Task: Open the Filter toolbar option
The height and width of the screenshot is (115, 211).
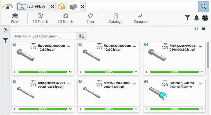Action: [15, 18]
